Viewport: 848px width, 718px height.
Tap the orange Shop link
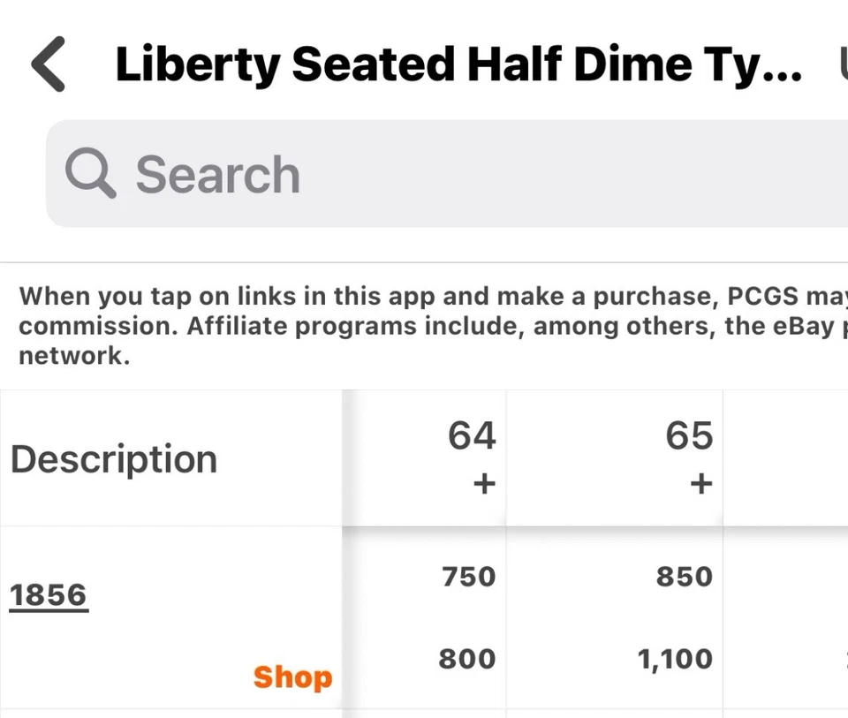coord(292,677)
